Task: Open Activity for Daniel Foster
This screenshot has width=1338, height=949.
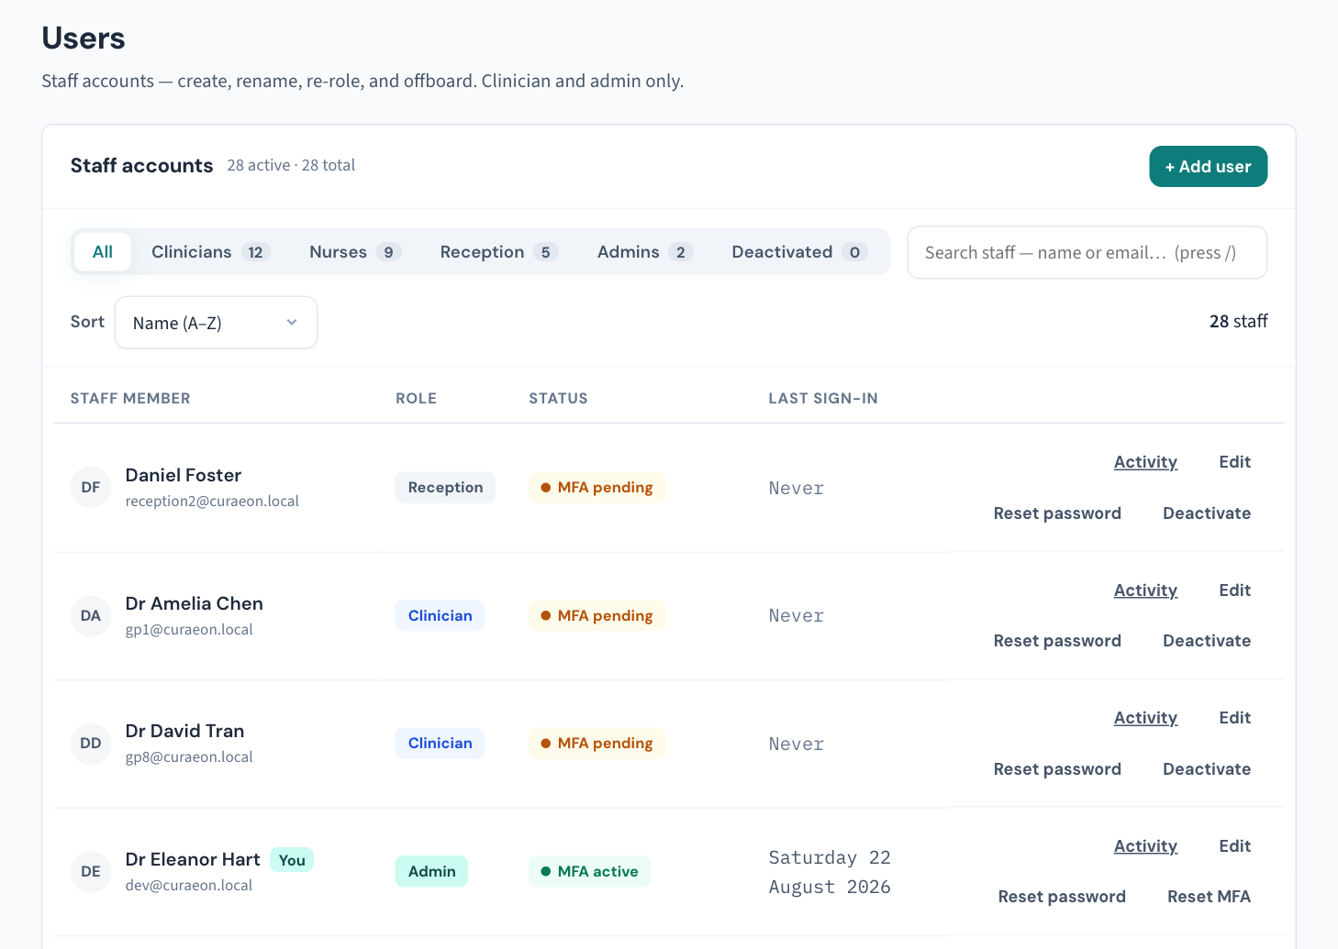Action: click(x=1145, y=462)
